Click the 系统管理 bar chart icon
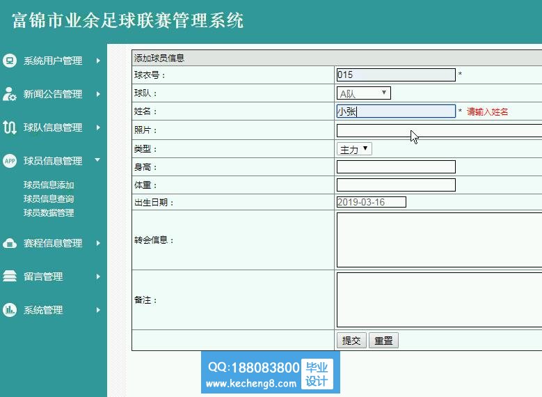The height and width of the screenshot is (397, 542). 10,310
